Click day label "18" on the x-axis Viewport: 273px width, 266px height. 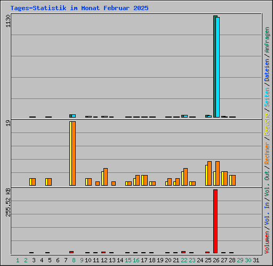tap(152, 260)
